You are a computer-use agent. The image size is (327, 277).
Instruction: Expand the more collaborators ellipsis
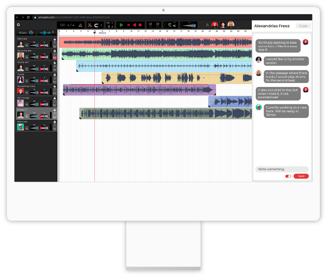238,28
